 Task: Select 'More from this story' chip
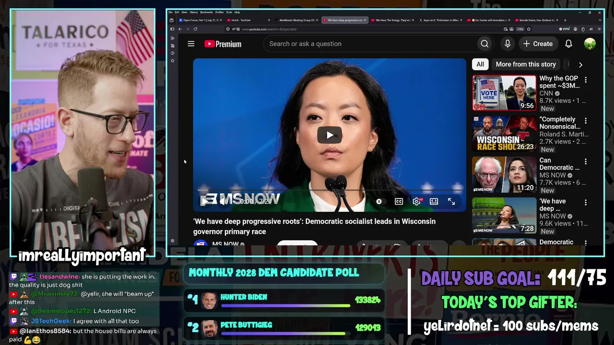click(526, 64)
